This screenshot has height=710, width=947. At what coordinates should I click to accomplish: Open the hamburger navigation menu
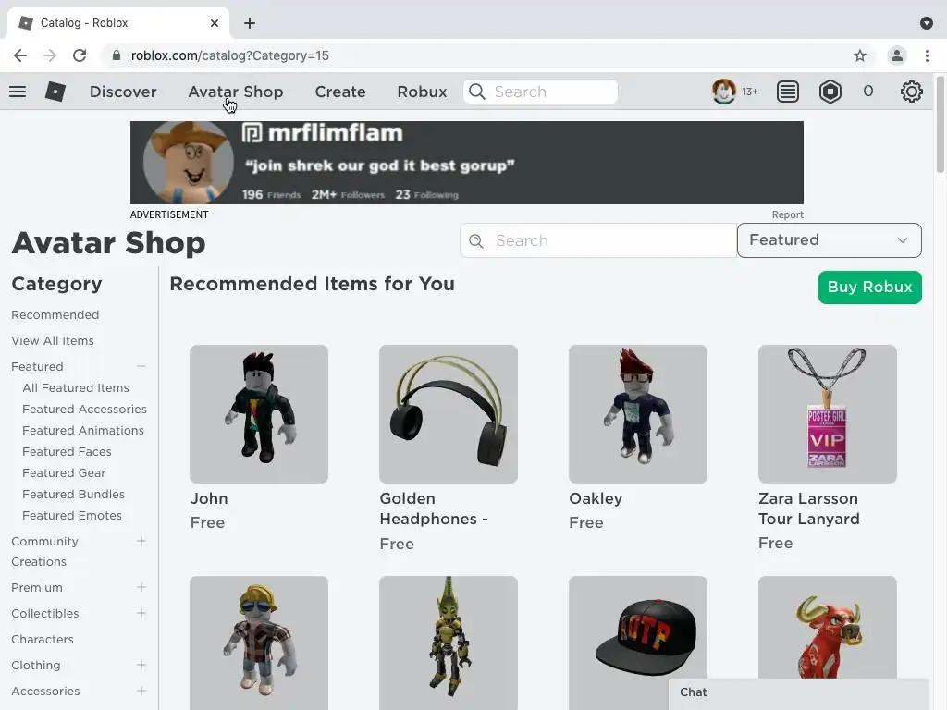click(x=18, y=92)
